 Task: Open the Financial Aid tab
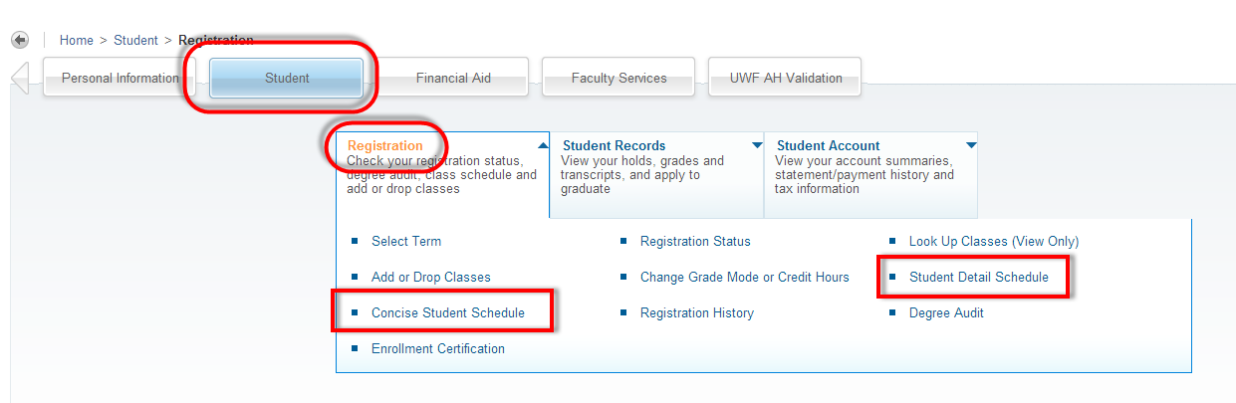point(453,78)
